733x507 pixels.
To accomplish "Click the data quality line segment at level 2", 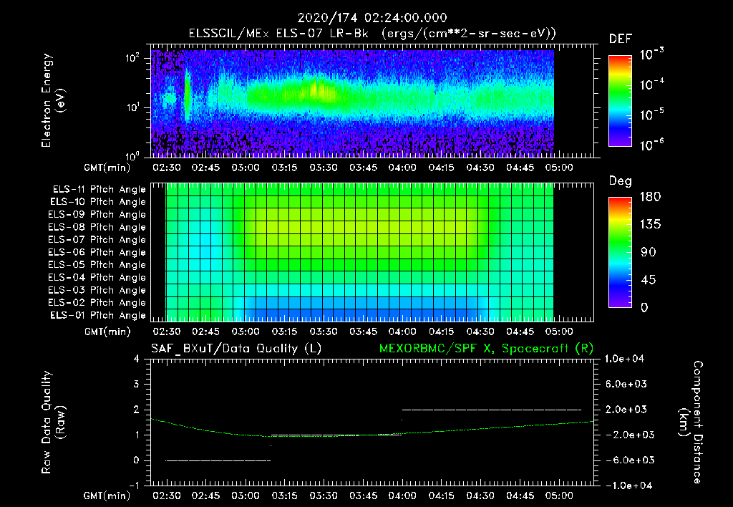I will (x=492, y=410).
